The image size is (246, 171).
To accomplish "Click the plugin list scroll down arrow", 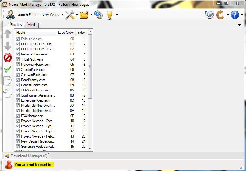I will pyautogui.click(x=90, y=148).
